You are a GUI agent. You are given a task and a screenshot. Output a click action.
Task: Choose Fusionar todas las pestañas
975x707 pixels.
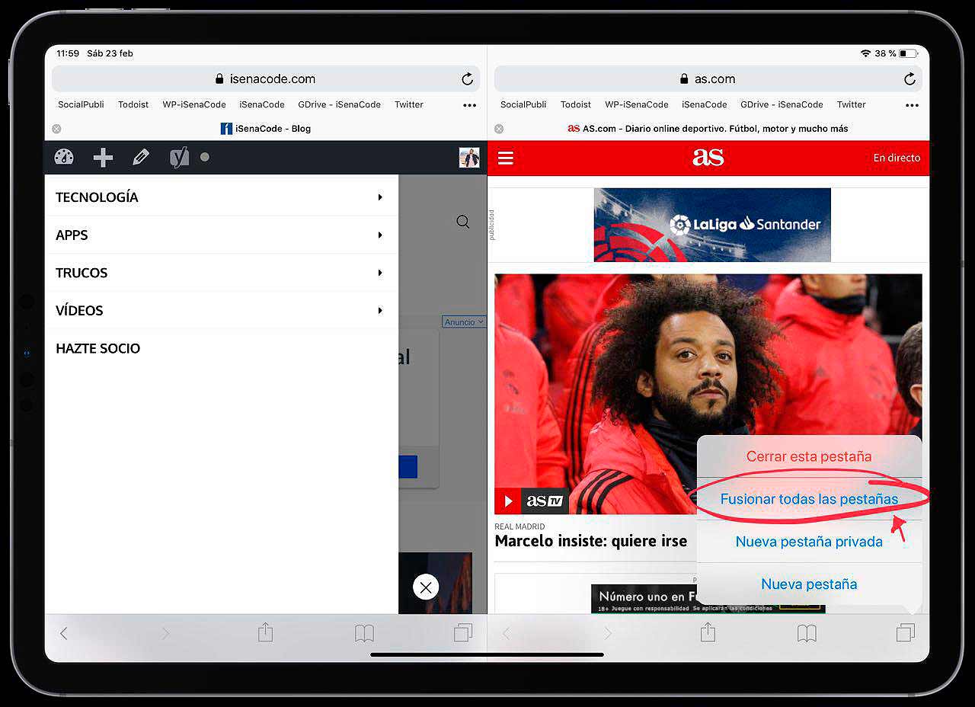(809, 499)
